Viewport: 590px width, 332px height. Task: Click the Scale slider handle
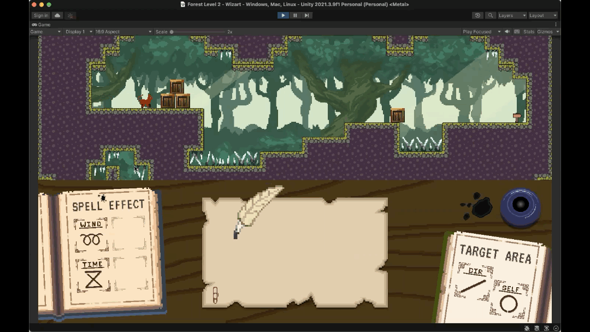pyautogui.click(x=172, y=32)
